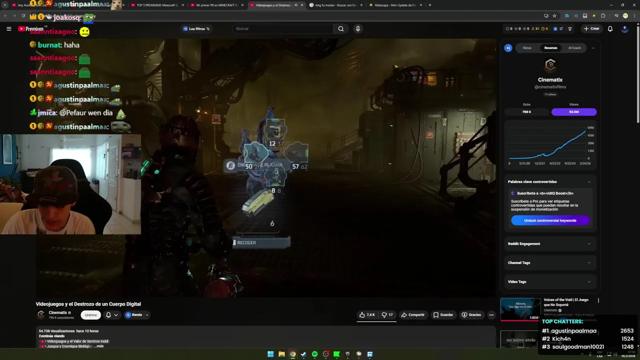Screen dimensions: 640x360
Task: Click the search magnifier button
Action: point(340,28)
